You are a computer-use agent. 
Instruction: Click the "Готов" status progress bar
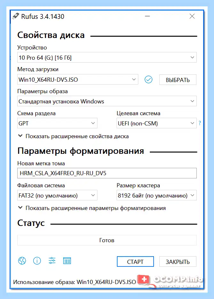pyautogui.click(x=107, y=240)
